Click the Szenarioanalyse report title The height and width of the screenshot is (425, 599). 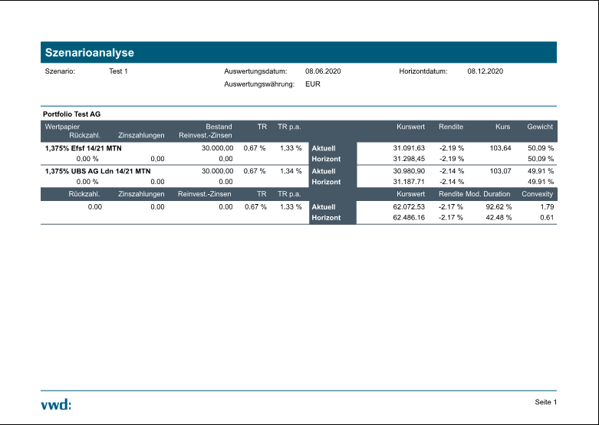point(91,53)
